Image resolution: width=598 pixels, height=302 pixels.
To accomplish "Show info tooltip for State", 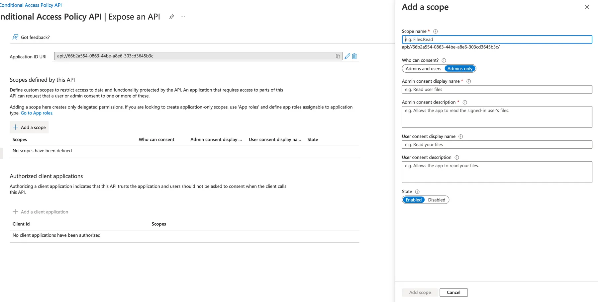I will click(417, 191).
